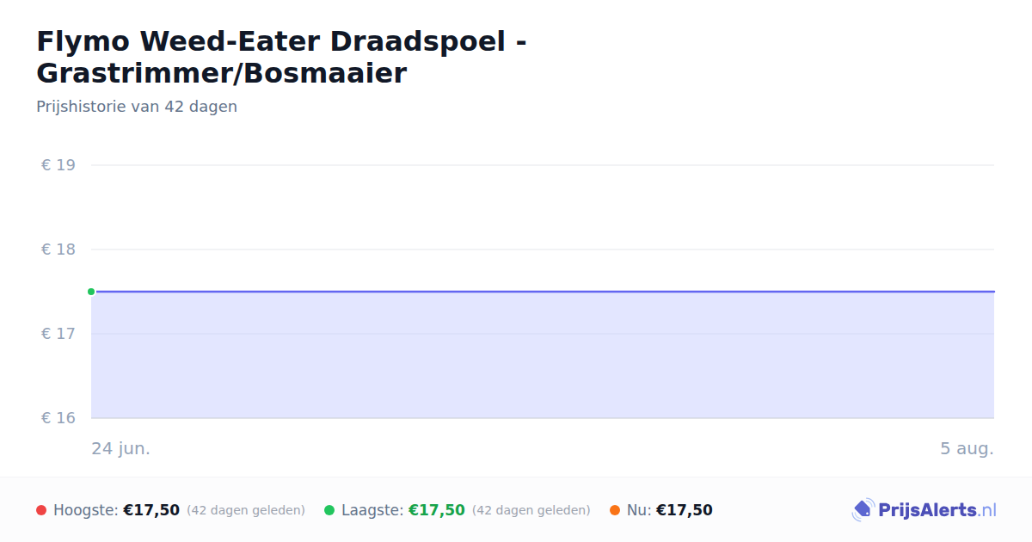The image size is (1032, 542).
Task: Click the Hoogste €17,50 price value
Action: [151, 510]
